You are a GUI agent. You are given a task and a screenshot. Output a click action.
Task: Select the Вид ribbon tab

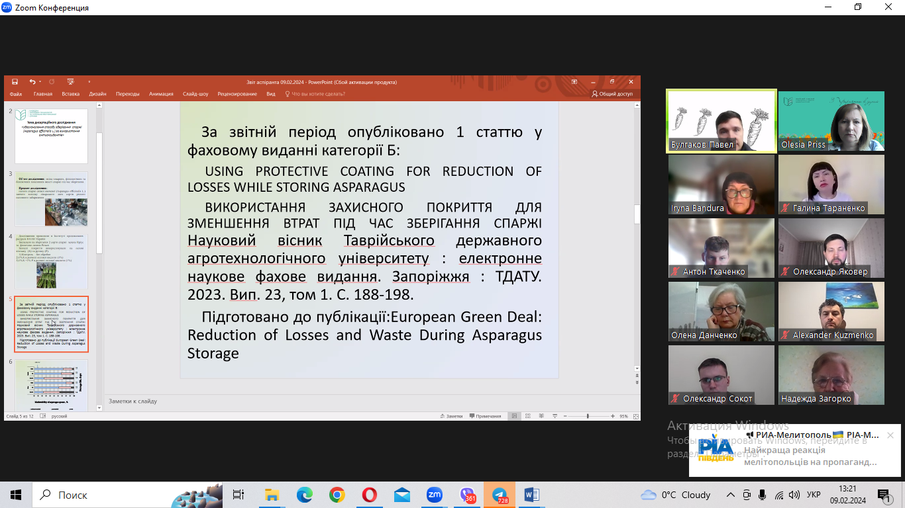(x=271, y=94)
